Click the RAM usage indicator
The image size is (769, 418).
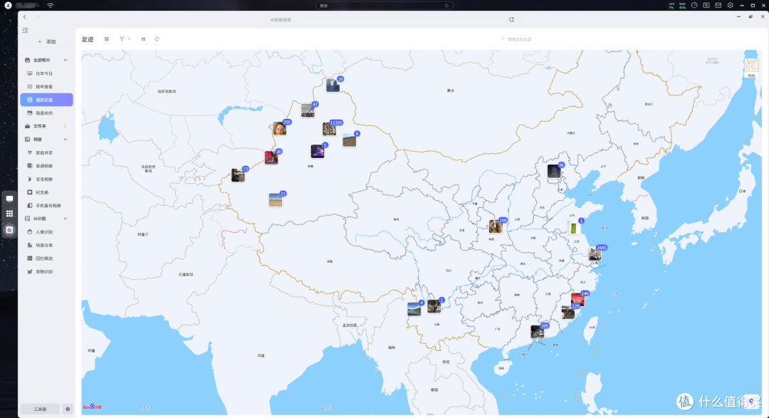point(682,6)
